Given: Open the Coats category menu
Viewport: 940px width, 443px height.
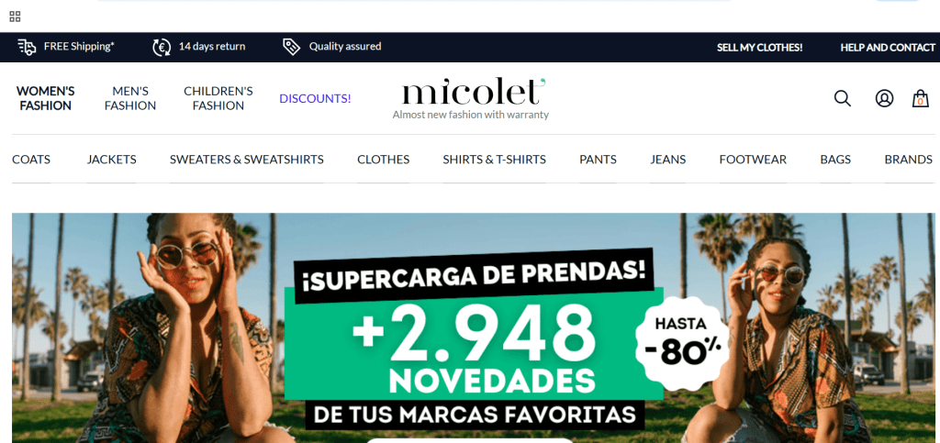Looking at the screenshot, I should point(31,160).
